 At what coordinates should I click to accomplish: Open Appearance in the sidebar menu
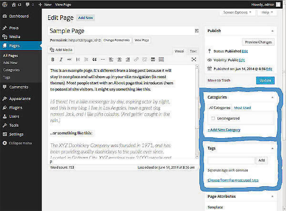[20, 99]
